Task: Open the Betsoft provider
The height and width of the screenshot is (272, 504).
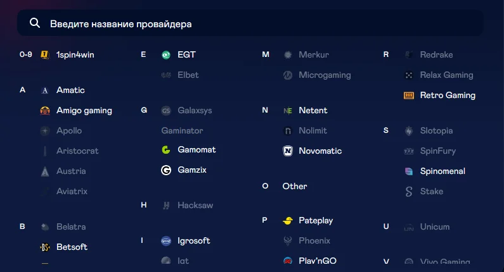Action: [72, 247]
